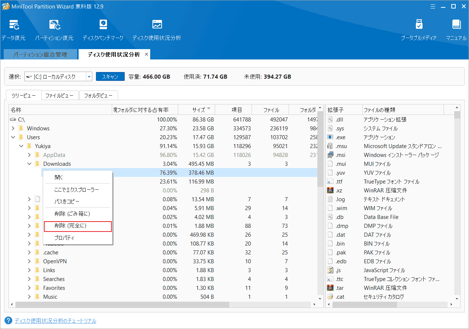The width and height of the screenshot is (469, 329).
Task: Click the blue help question-mark icon
Action: tap(8, 321)
